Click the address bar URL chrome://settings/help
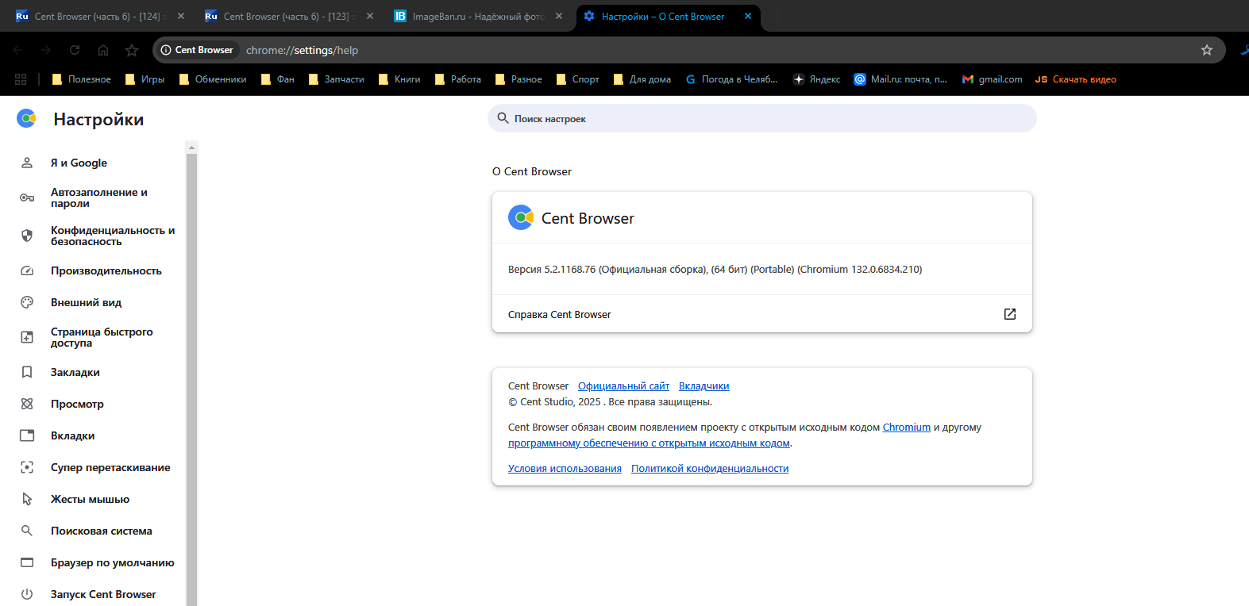 click(302, 50)
